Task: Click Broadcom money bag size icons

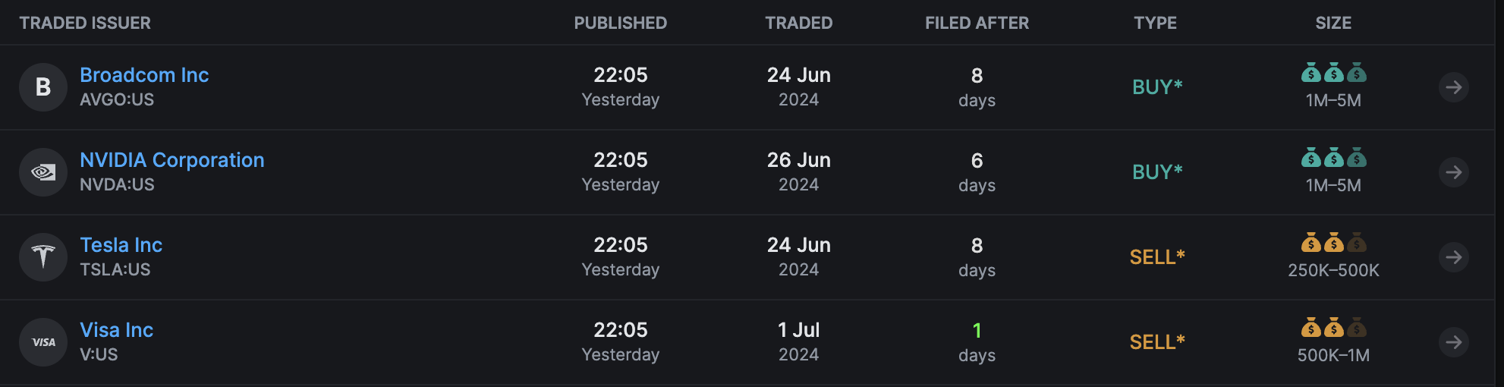Action: 1333,74
